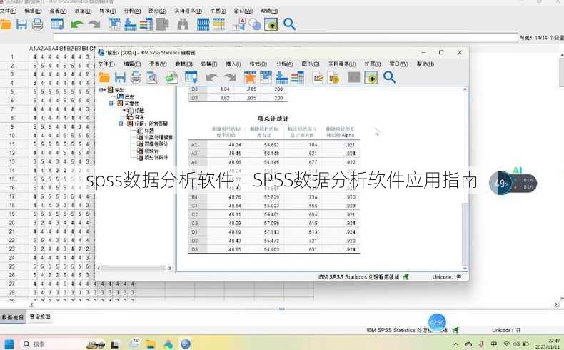Click the grey Redo arrow in Data Editor

click(x=94, y=24)
